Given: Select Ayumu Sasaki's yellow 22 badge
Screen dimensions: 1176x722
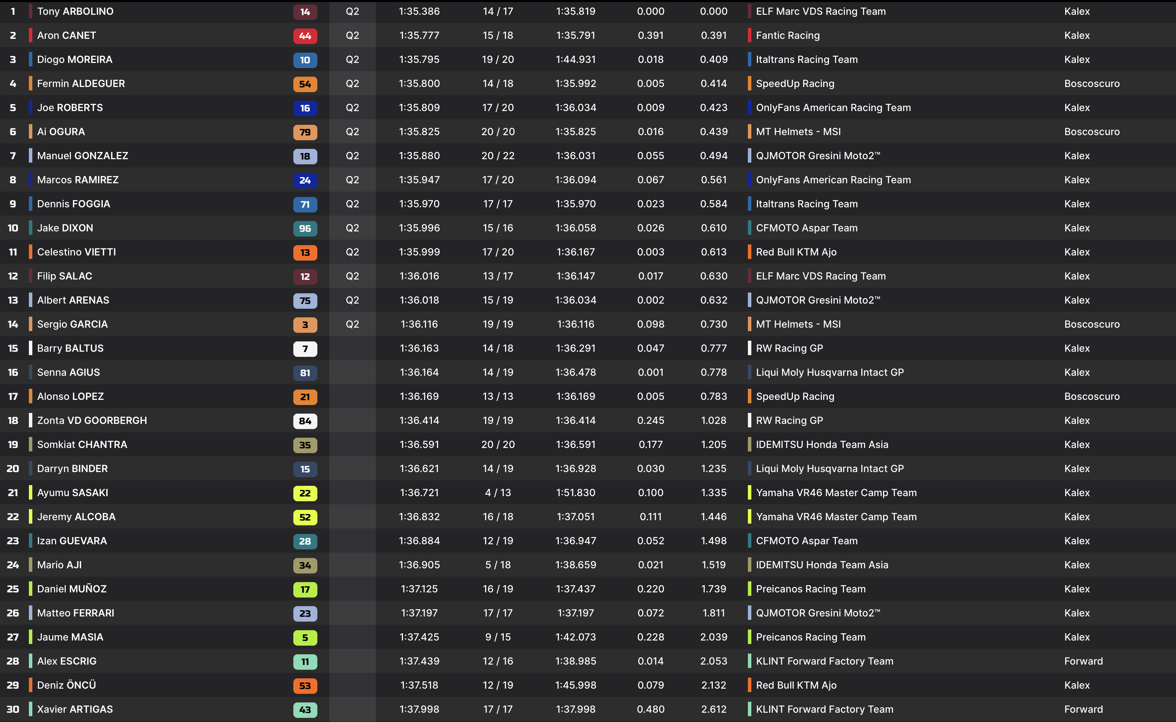Looking at the screenshot, I should tap(305, 493).
